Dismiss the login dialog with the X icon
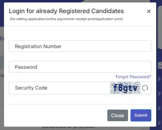 point(149,11)
